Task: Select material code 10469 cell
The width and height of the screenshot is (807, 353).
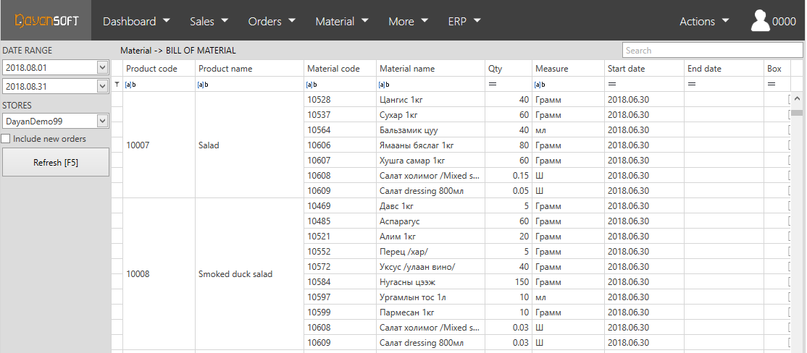Action: 340,206
